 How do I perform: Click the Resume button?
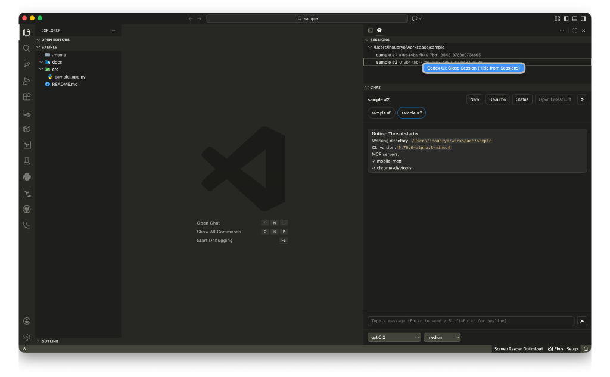point(497,99)
